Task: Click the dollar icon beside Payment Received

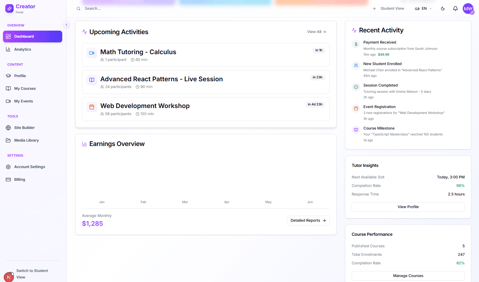Action: [356, 44]
